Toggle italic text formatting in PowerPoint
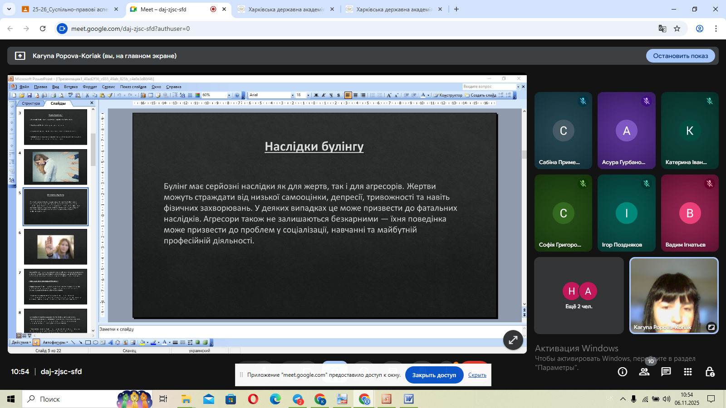The width and height of the screenshot is (726, 408). click(x=324, y=95)
